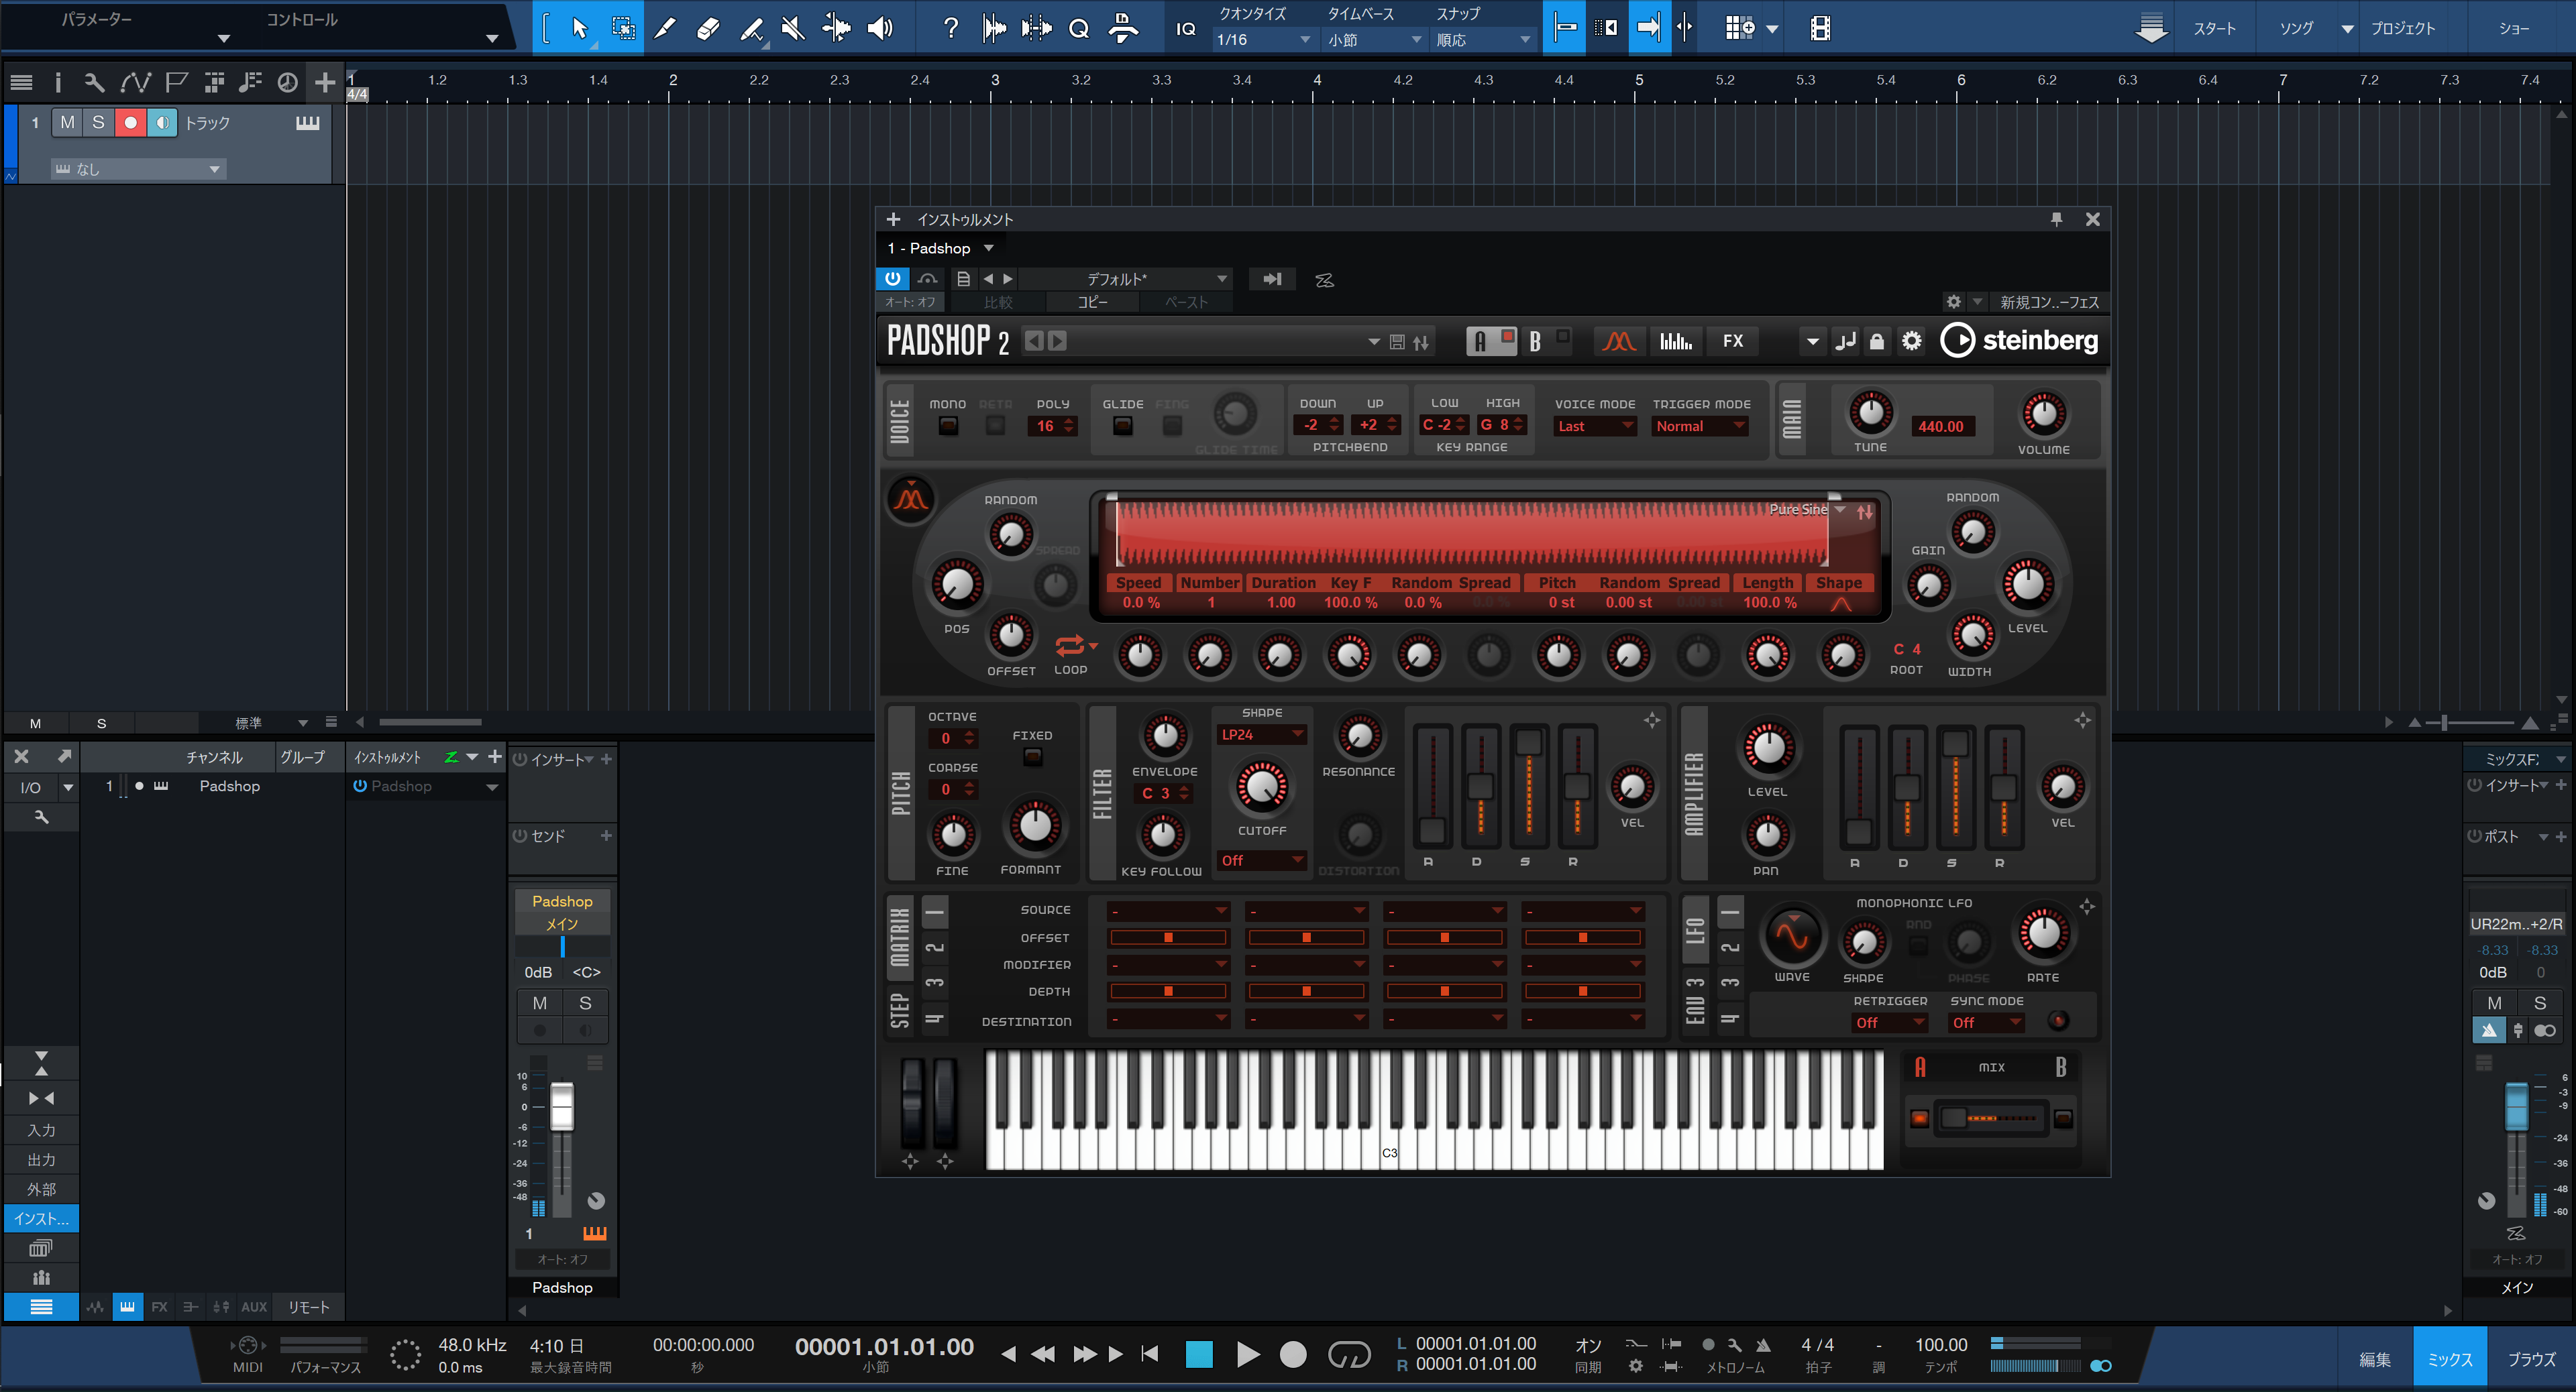Open Voice Mode Last dropdown

click(x=1595, y=426)
